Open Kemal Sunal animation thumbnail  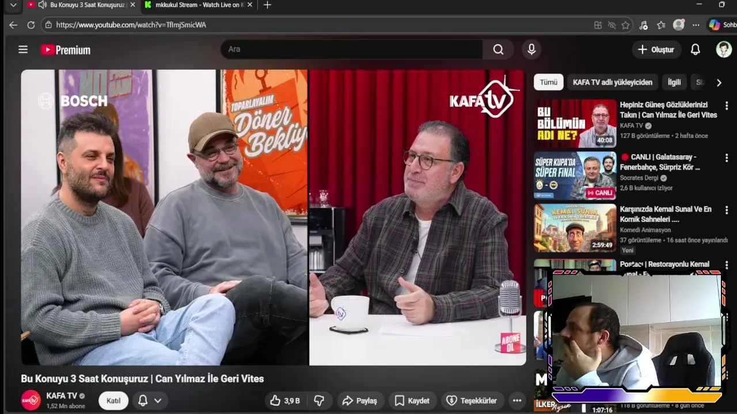tap(575, 228)
